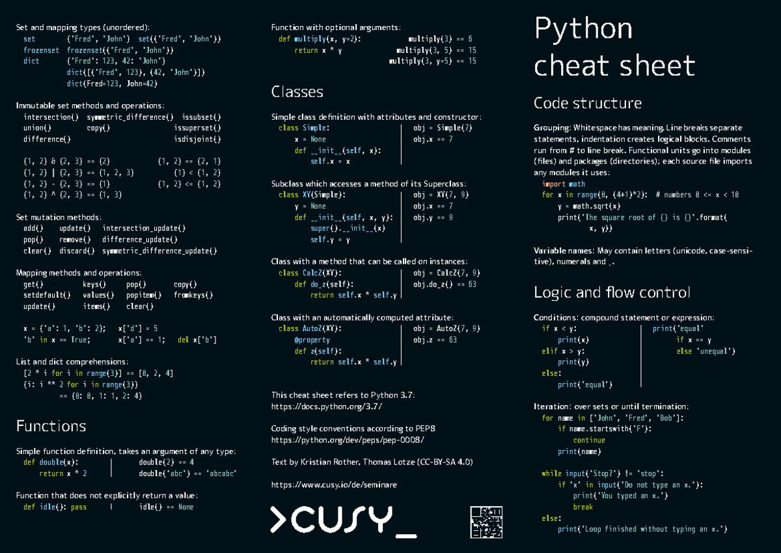Click the 'continue' keyword

(589, 440)
